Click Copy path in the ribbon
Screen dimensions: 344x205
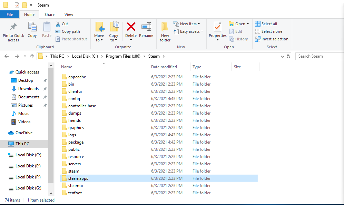pyautogui.click(x=68, y=31)
